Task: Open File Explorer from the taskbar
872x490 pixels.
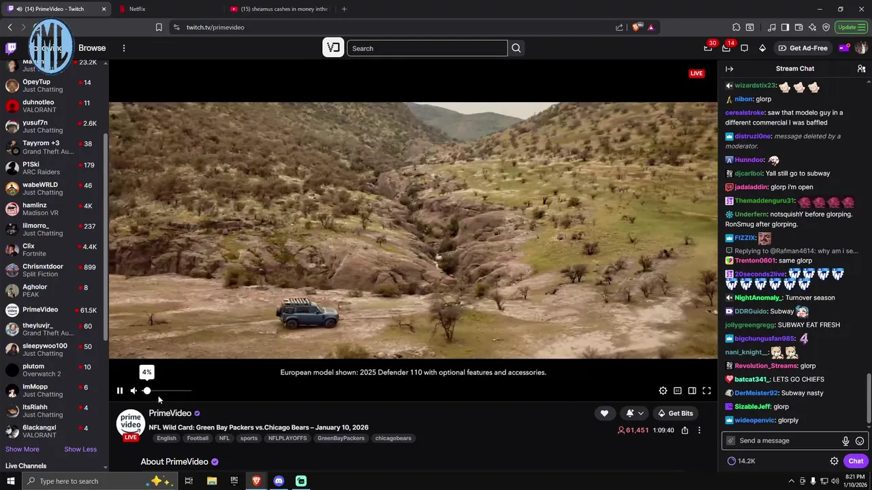Action: click(x=212, y=481)
